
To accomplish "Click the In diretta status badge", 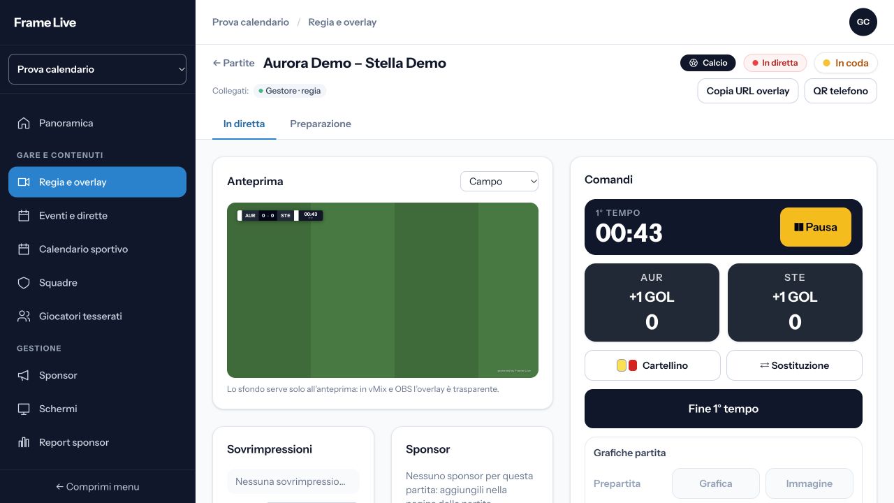I will coord(775,63).
